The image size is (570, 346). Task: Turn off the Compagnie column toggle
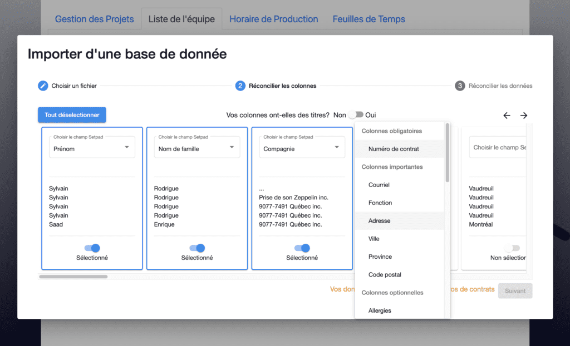302,248
